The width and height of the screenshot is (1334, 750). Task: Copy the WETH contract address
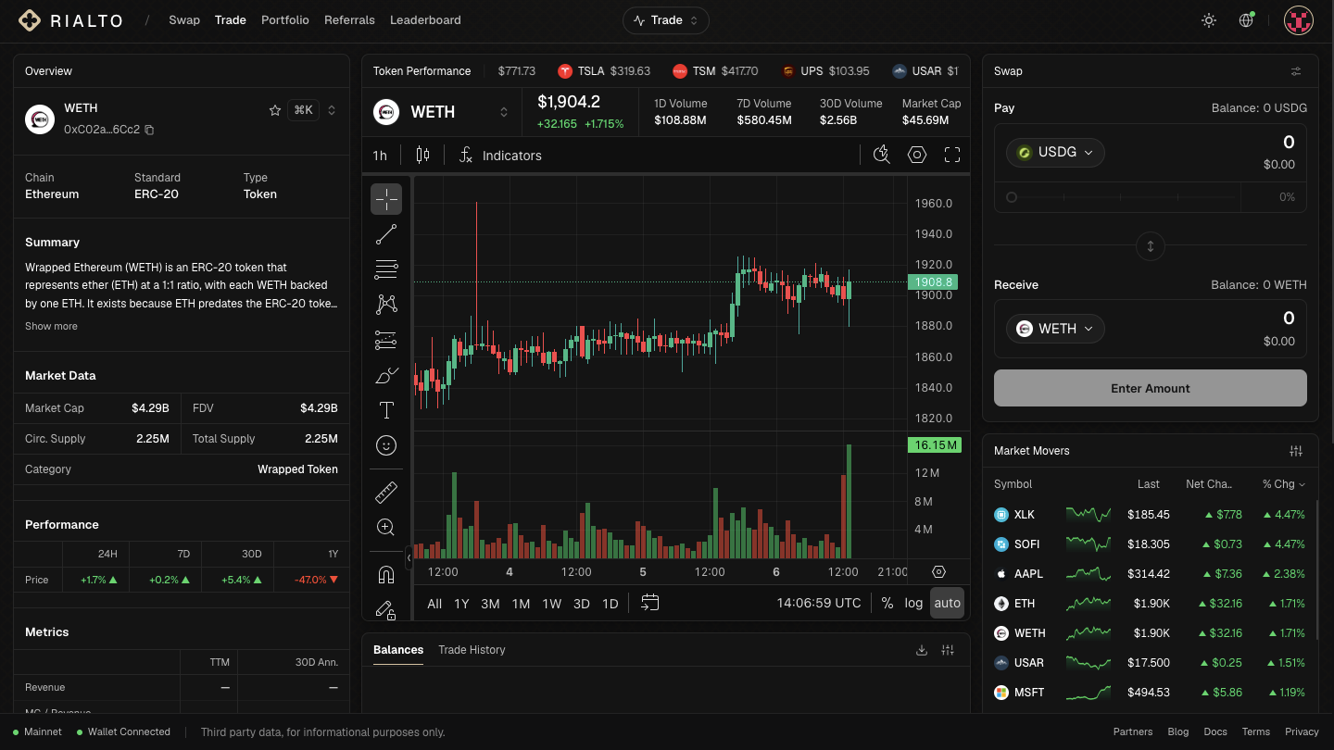tap(149, 130)
